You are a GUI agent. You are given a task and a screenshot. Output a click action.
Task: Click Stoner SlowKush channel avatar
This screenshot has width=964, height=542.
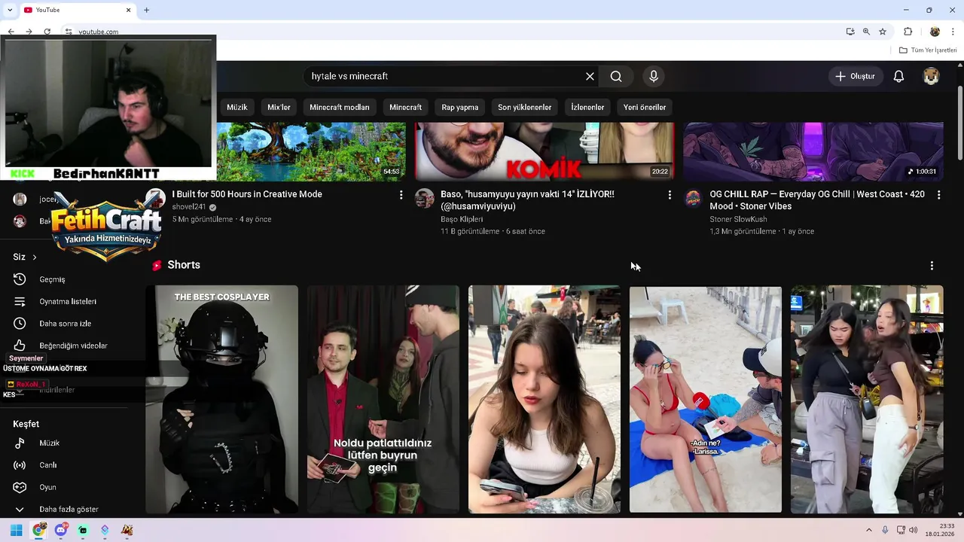pos(694,199)
